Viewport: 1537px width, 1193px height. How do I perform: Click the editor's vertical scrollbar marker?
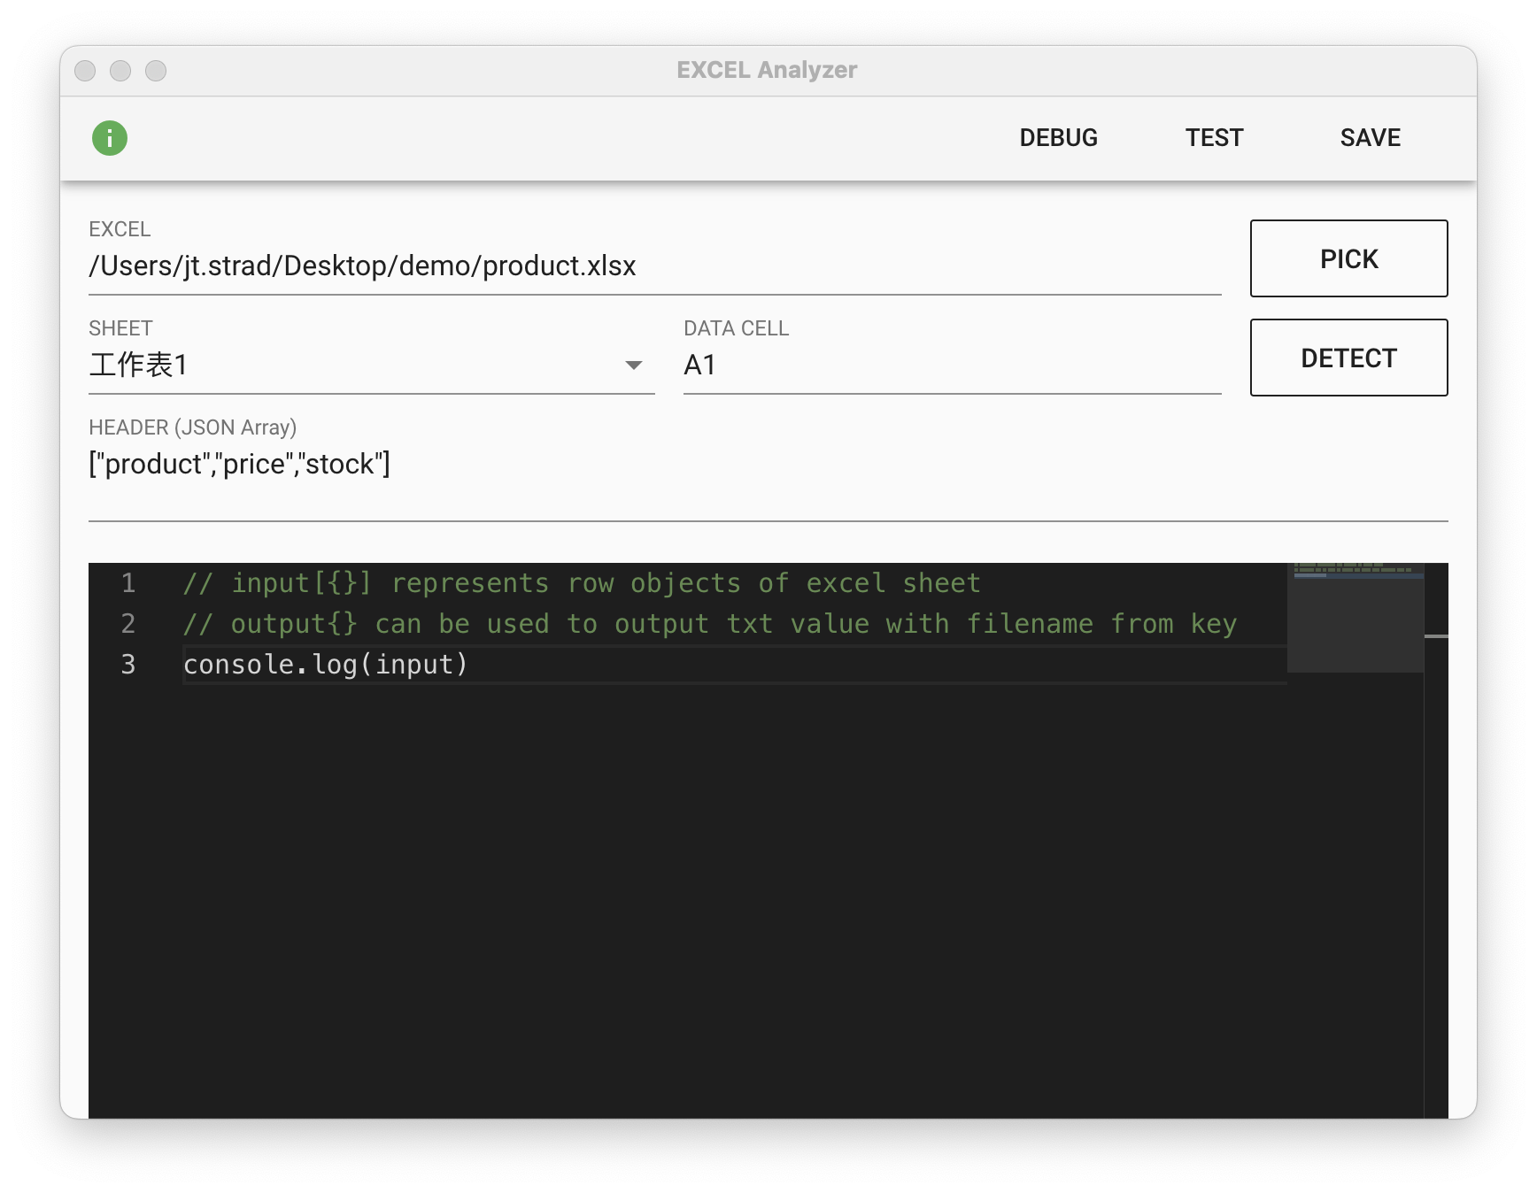point(1436,635)
